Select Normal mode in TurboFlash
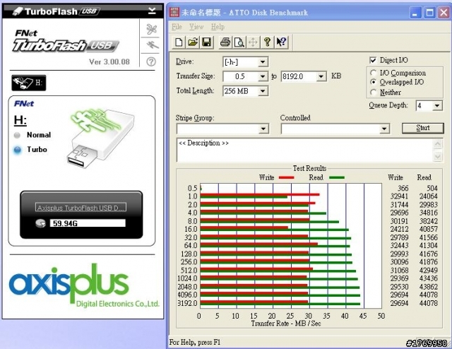 coord(17,135)
